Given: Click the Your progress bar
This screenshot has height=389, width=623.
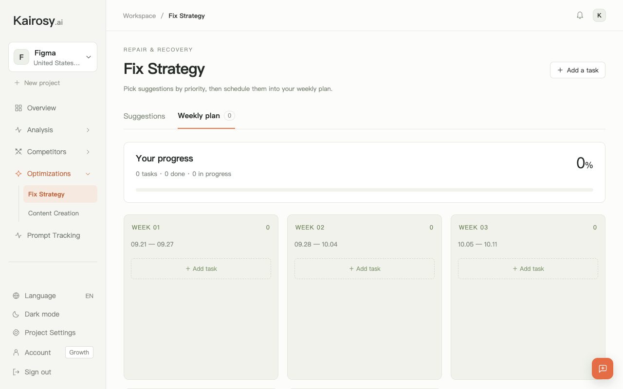Looking at the screenshot, I should tap(365, 190).
